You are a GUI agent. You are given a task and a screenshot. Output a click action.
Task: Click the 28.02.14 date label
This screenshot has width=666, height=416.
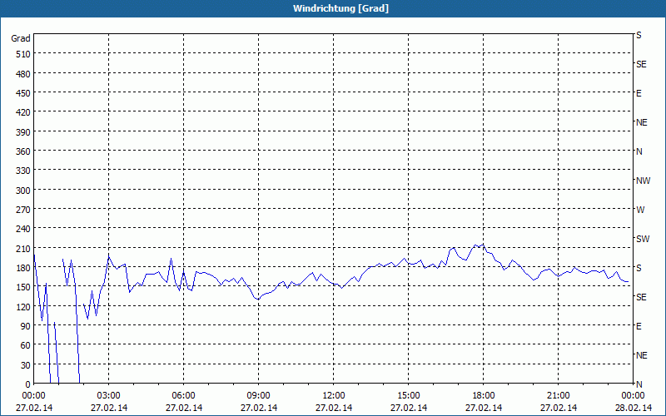click(x=634, y=408)
